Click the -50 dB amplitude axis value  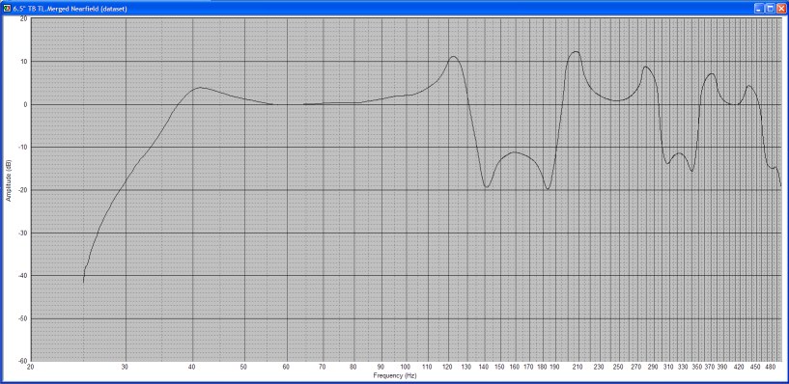coord(22,319)
